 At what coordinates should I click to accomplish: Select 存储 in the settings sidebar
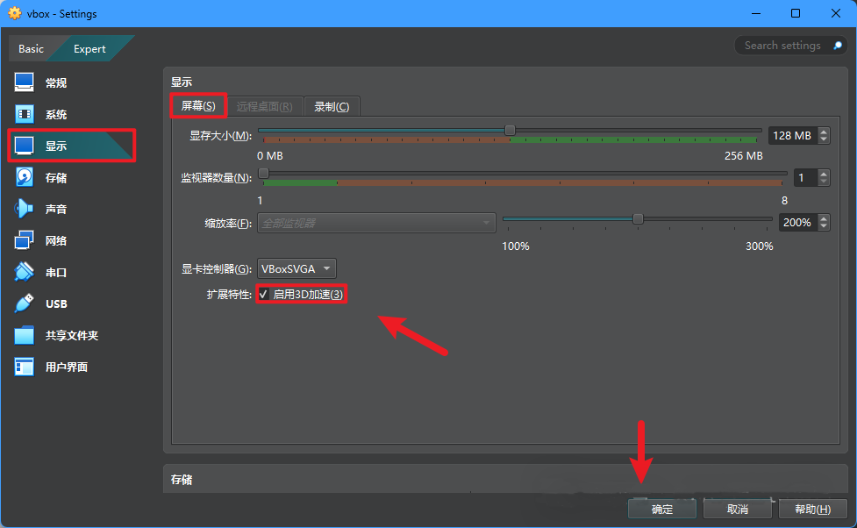click(56, 178)
